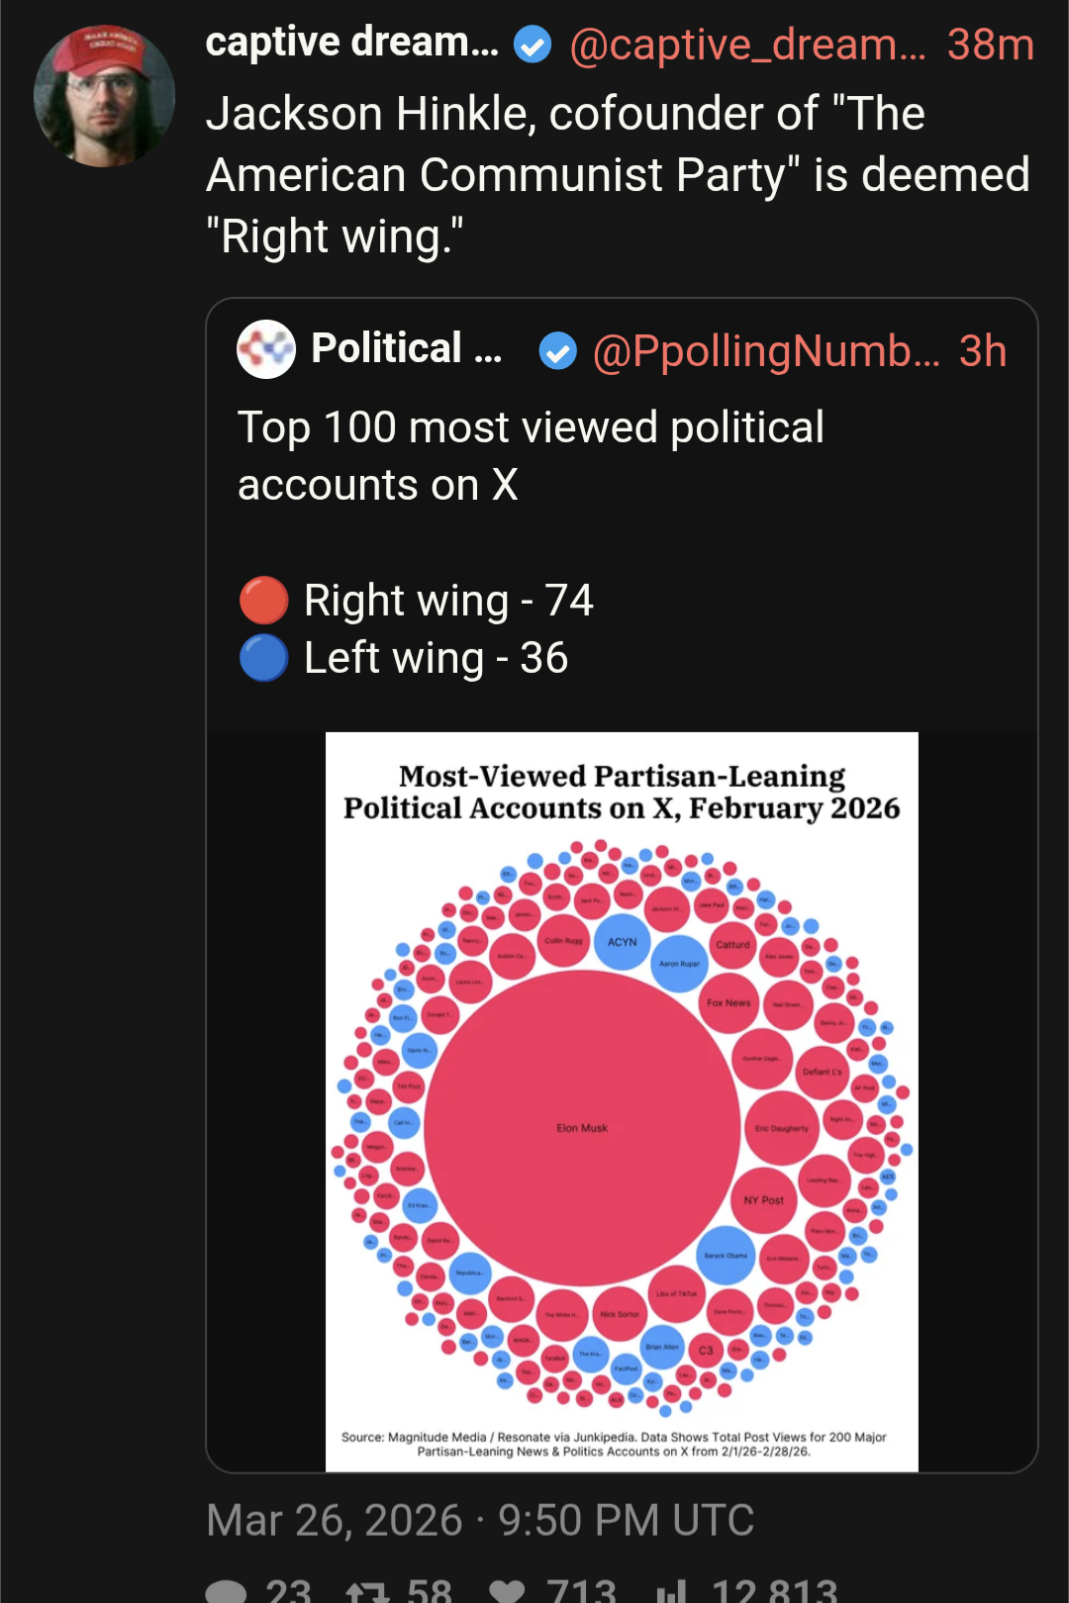
Task: Tap the reply speech bubble icon
Action: tap(227, 1589)
